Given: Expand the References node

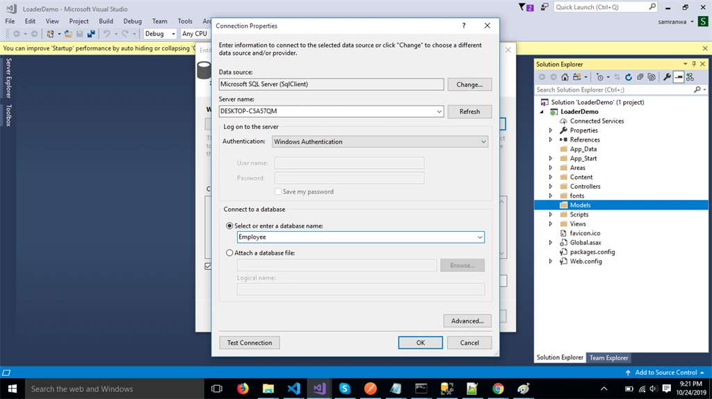Looking at the screenshot, I should tap(551, 139).
